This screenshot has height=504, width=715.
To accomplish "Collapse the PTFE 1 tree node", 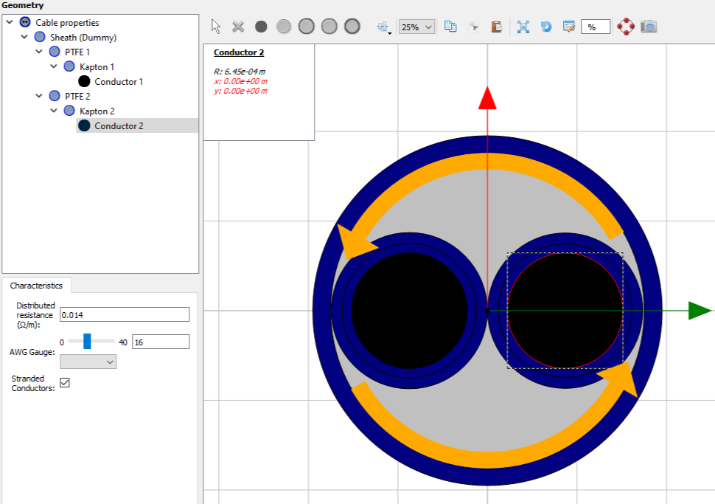I will click(x=39, y=52).
